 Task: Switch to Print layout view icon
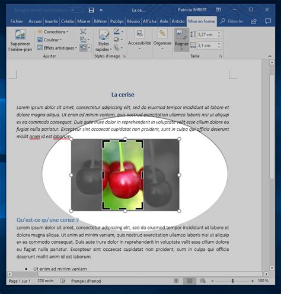pyautogui.click(x=190, y=281)
